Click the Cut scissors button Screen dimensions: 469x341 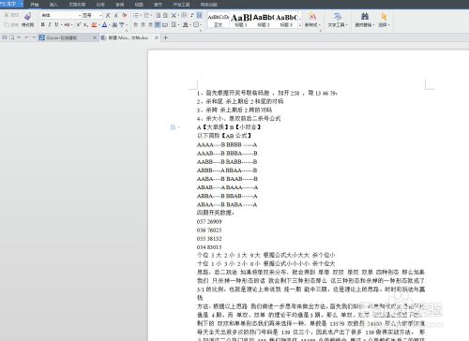click(x=12, y=15)
